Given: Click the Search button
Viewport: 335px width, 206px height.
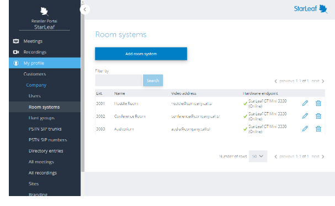Looking at the screenshot, I should tap(153, 81).
